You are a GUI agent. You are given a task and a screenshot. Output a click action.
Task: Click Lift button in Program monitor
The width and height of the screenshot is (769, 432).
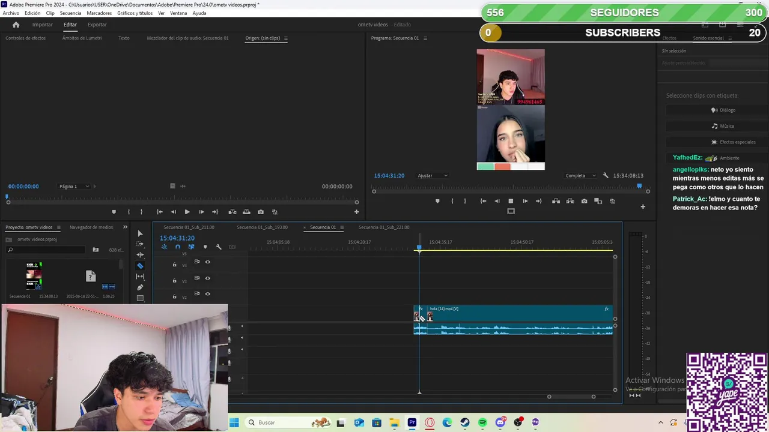[x=556, y=201]
